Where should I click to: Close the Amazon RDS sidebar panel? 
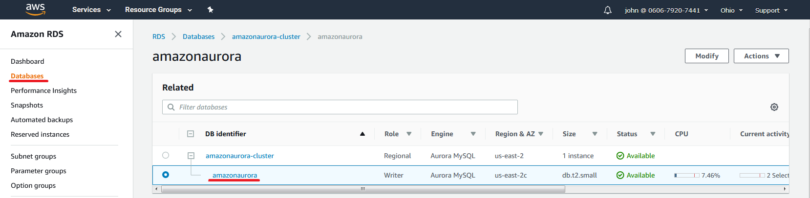click(x=118, y=34)
